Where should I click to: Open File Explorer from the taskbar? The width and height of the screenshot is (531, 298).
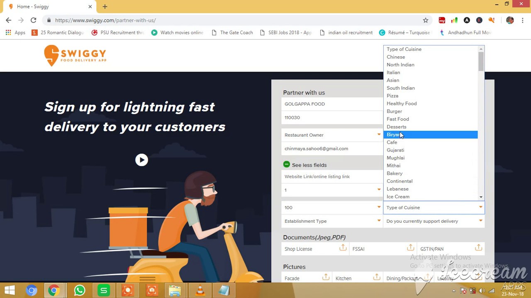pyautogui.click(x=175, y=291)
